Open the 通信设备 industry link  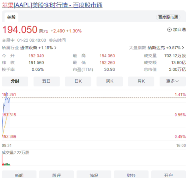point(29,48)
